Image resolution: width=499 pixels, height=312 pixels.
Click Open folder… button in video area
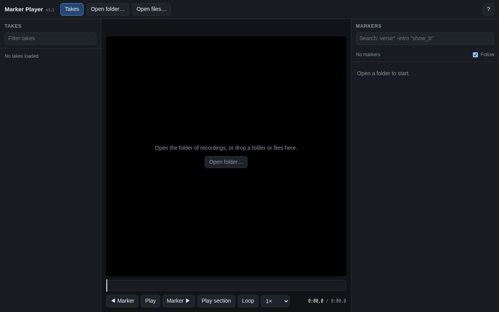(x=226, y=162)
